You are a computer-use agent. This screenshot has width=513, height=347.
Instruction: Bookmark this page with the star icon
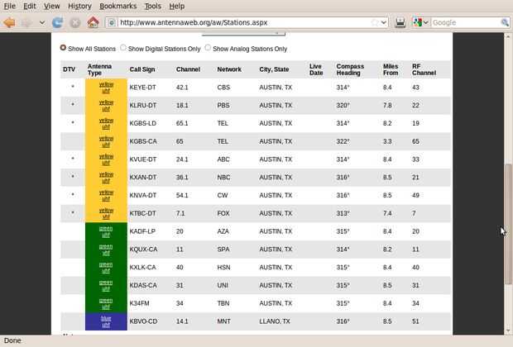pyautogui.click(x=375, y=22)
